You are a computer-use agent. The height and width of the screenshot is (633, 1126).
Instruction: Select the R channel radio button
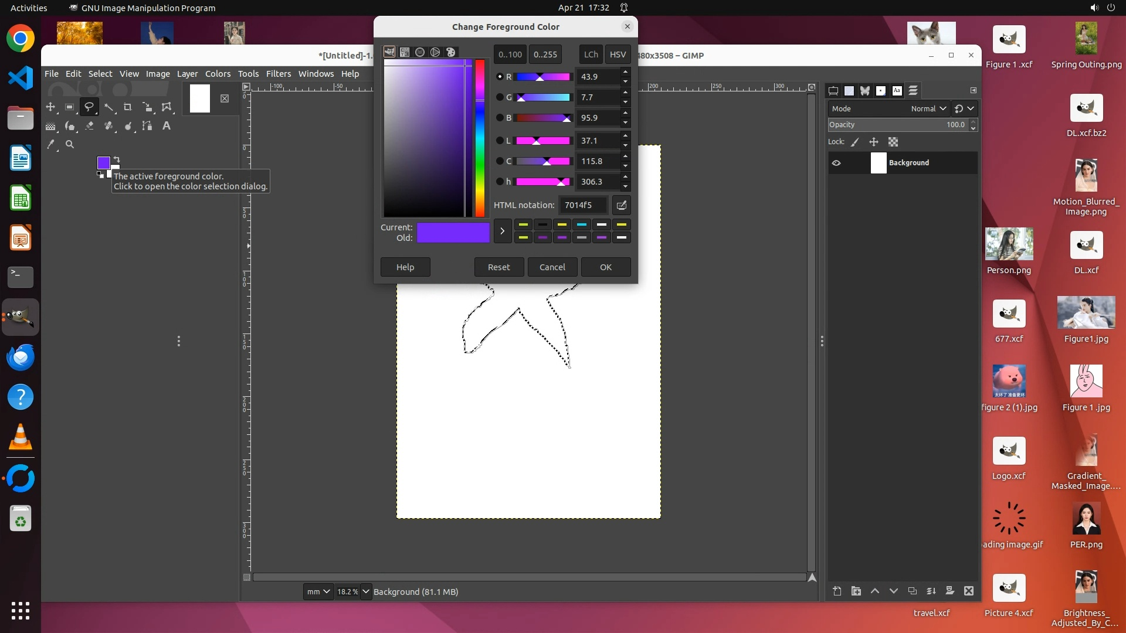point(500,77)
